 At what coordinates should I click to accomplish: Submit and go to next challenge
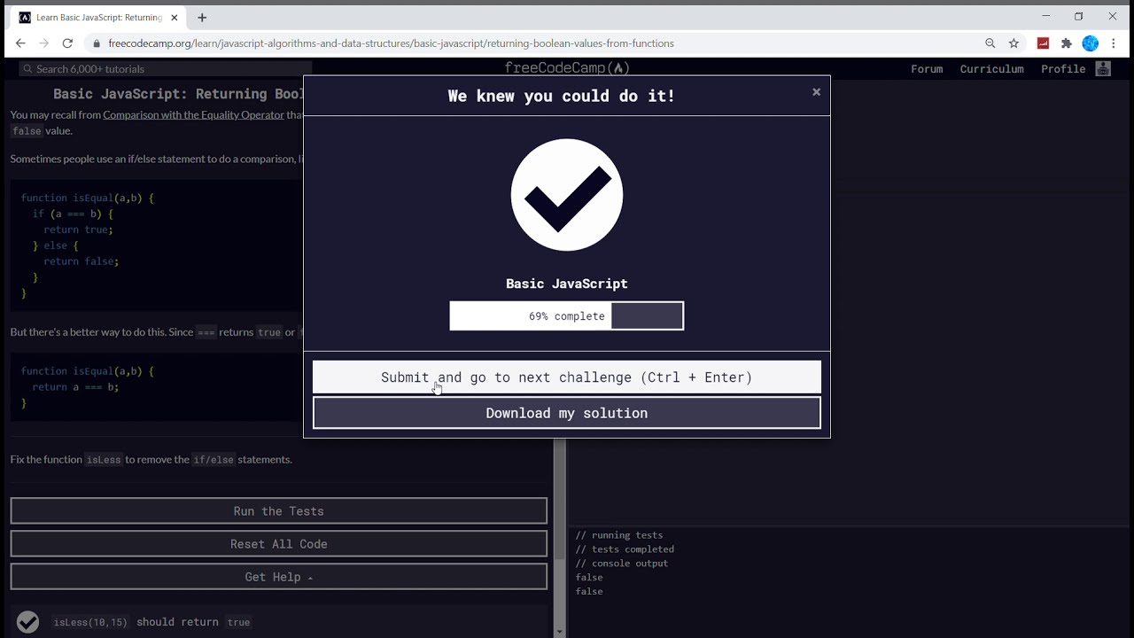(567, 377)
